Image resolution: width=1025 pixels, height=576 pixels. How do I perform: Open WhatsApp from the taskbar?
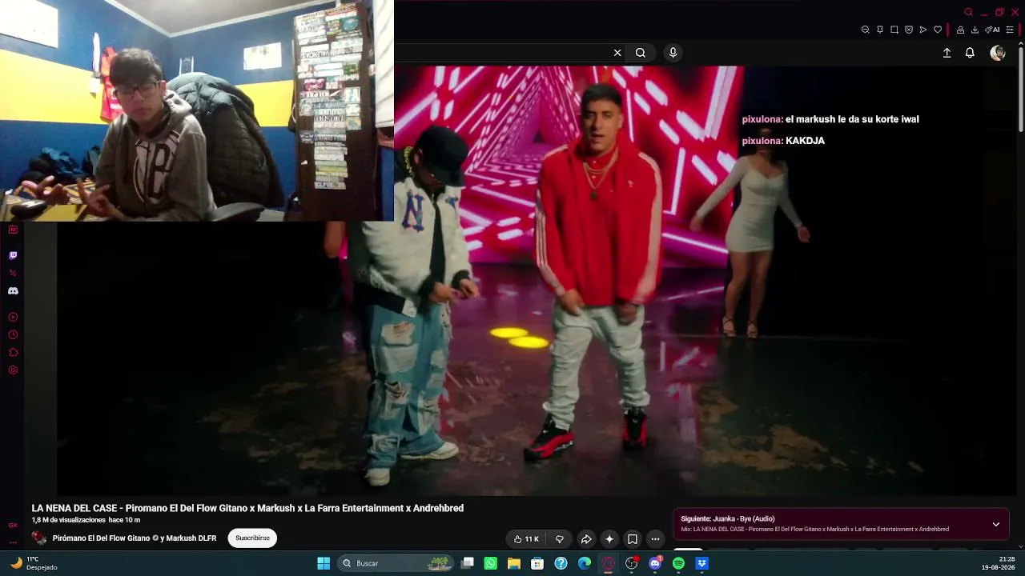[491, 563]
